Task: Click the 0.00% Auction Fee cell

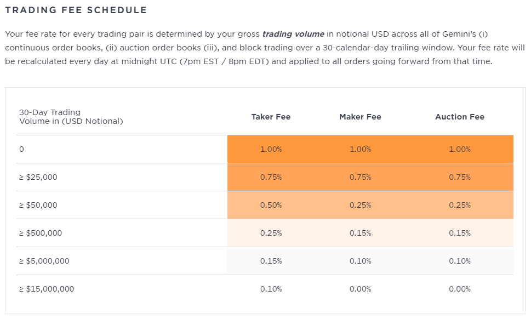Action: [460, 289]
